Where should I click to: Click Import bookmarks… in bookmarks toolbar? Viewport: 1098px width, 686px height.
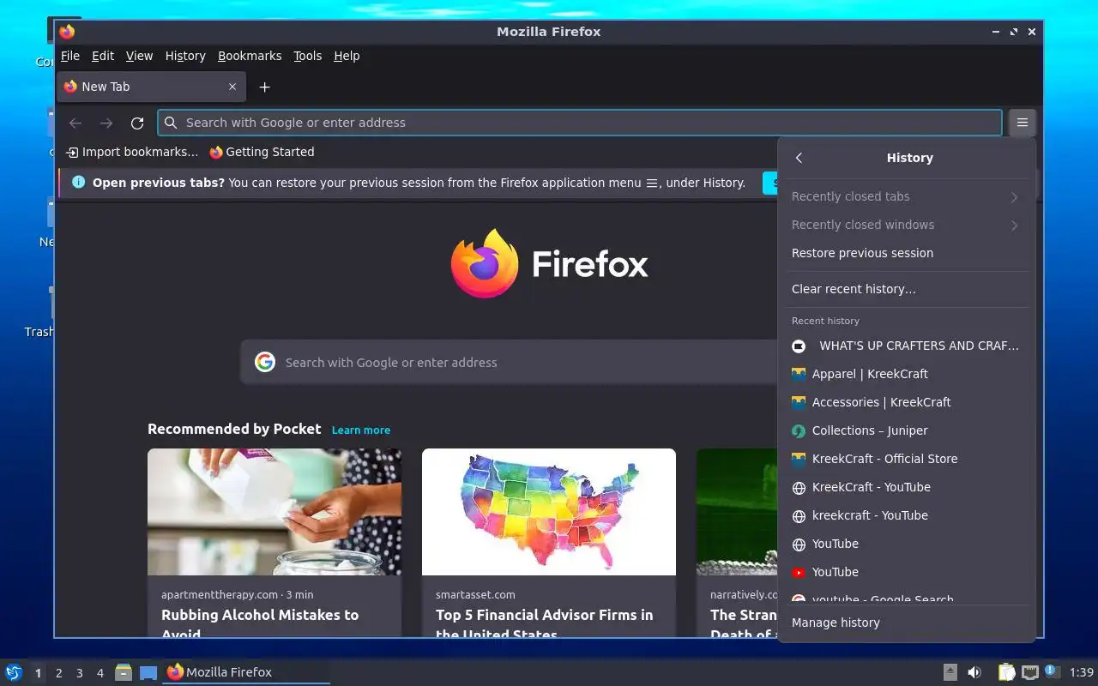coord(132,152)
